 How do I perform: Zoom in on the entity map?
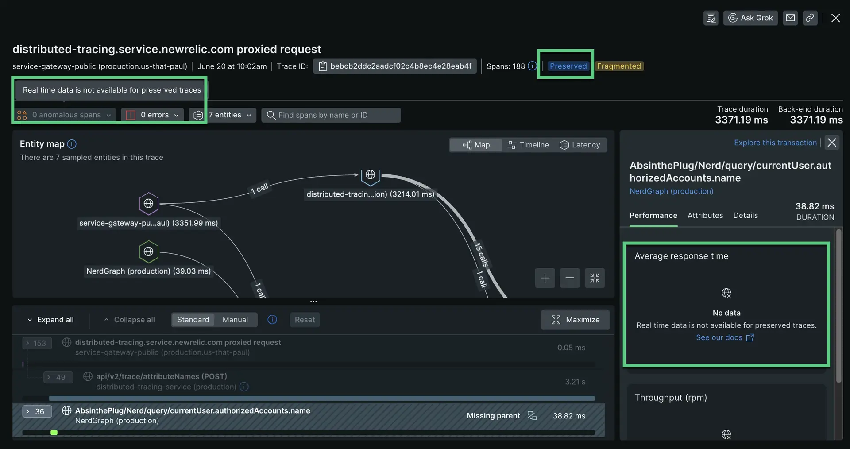point(545,278)
